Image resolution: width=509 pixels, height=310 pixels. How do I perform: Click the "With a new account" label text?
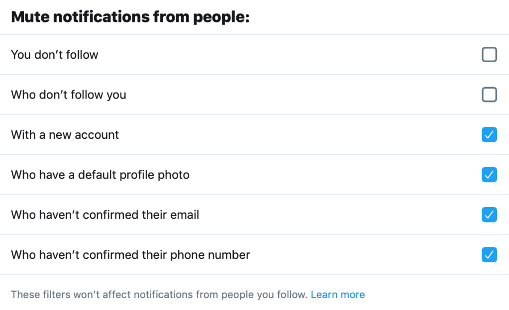pos(65,135)
